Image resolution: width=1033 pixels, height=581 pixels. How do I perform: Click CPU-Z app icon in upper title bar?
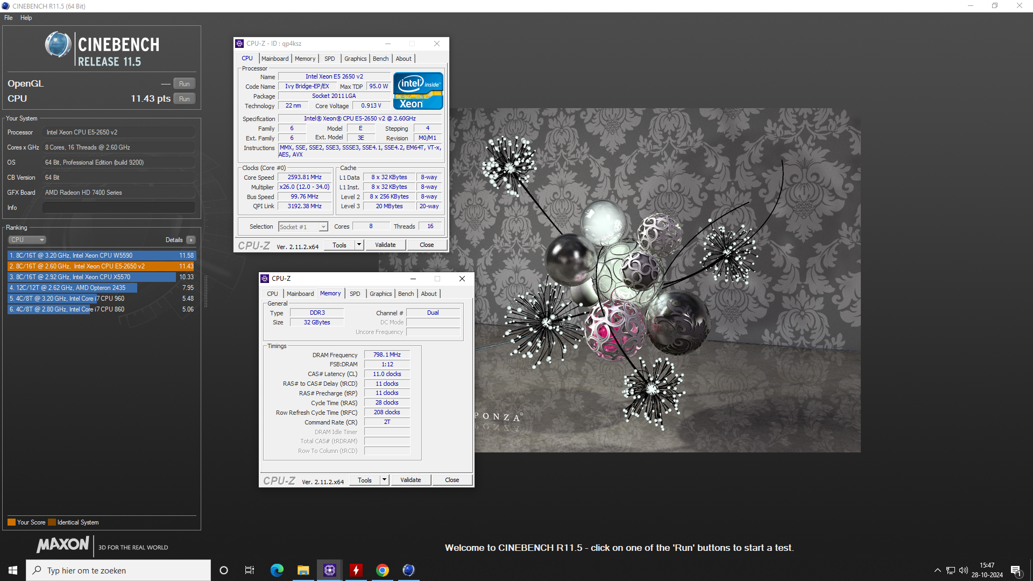point(240,44)
